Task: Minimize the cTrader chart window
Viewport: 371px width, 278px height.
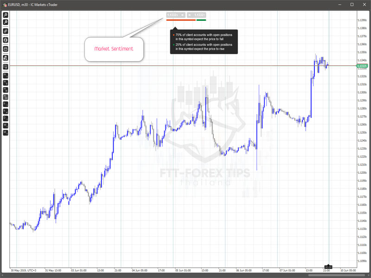Action: click(340, 5)
